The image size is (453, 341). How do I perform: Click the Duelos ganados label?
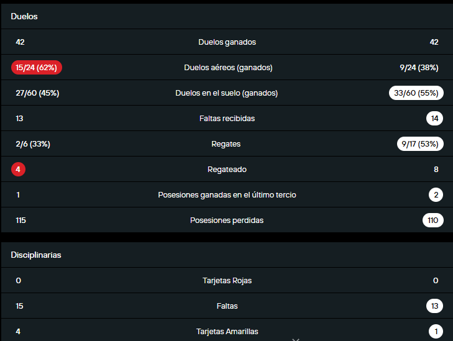pos(227,42)
